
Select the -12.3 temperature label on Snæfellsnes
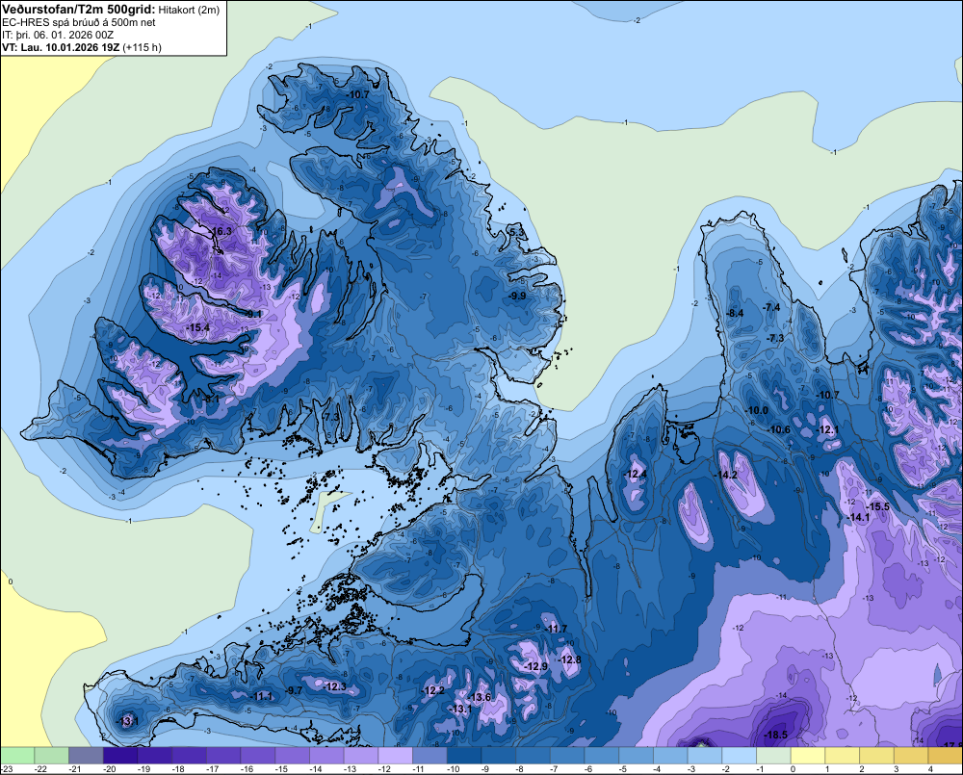335,686
